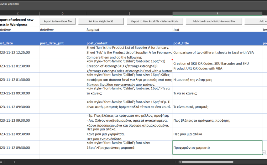The image size is (267, 165).
Task: Select content cell containing 'Creation of <strong>SKU'
Action: [129, 66]
